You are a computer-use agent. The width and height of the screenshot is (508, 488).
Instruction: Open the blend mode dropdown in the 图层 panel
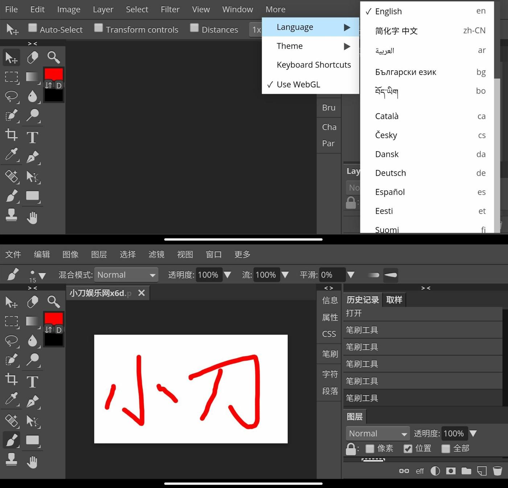coord(377,433)
